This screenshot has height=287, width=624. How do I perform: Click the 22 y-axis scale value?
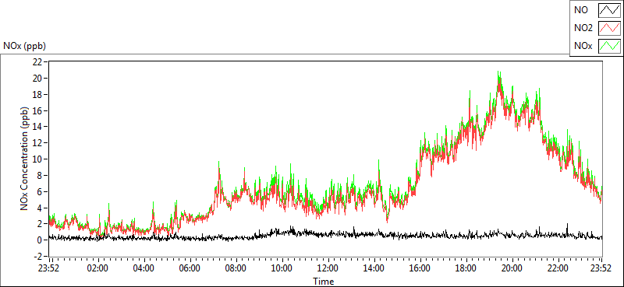[x=38, y=62]
